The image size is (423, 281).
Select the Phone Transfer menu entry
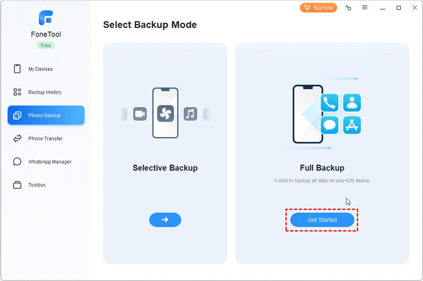click(x=45, y=138)
